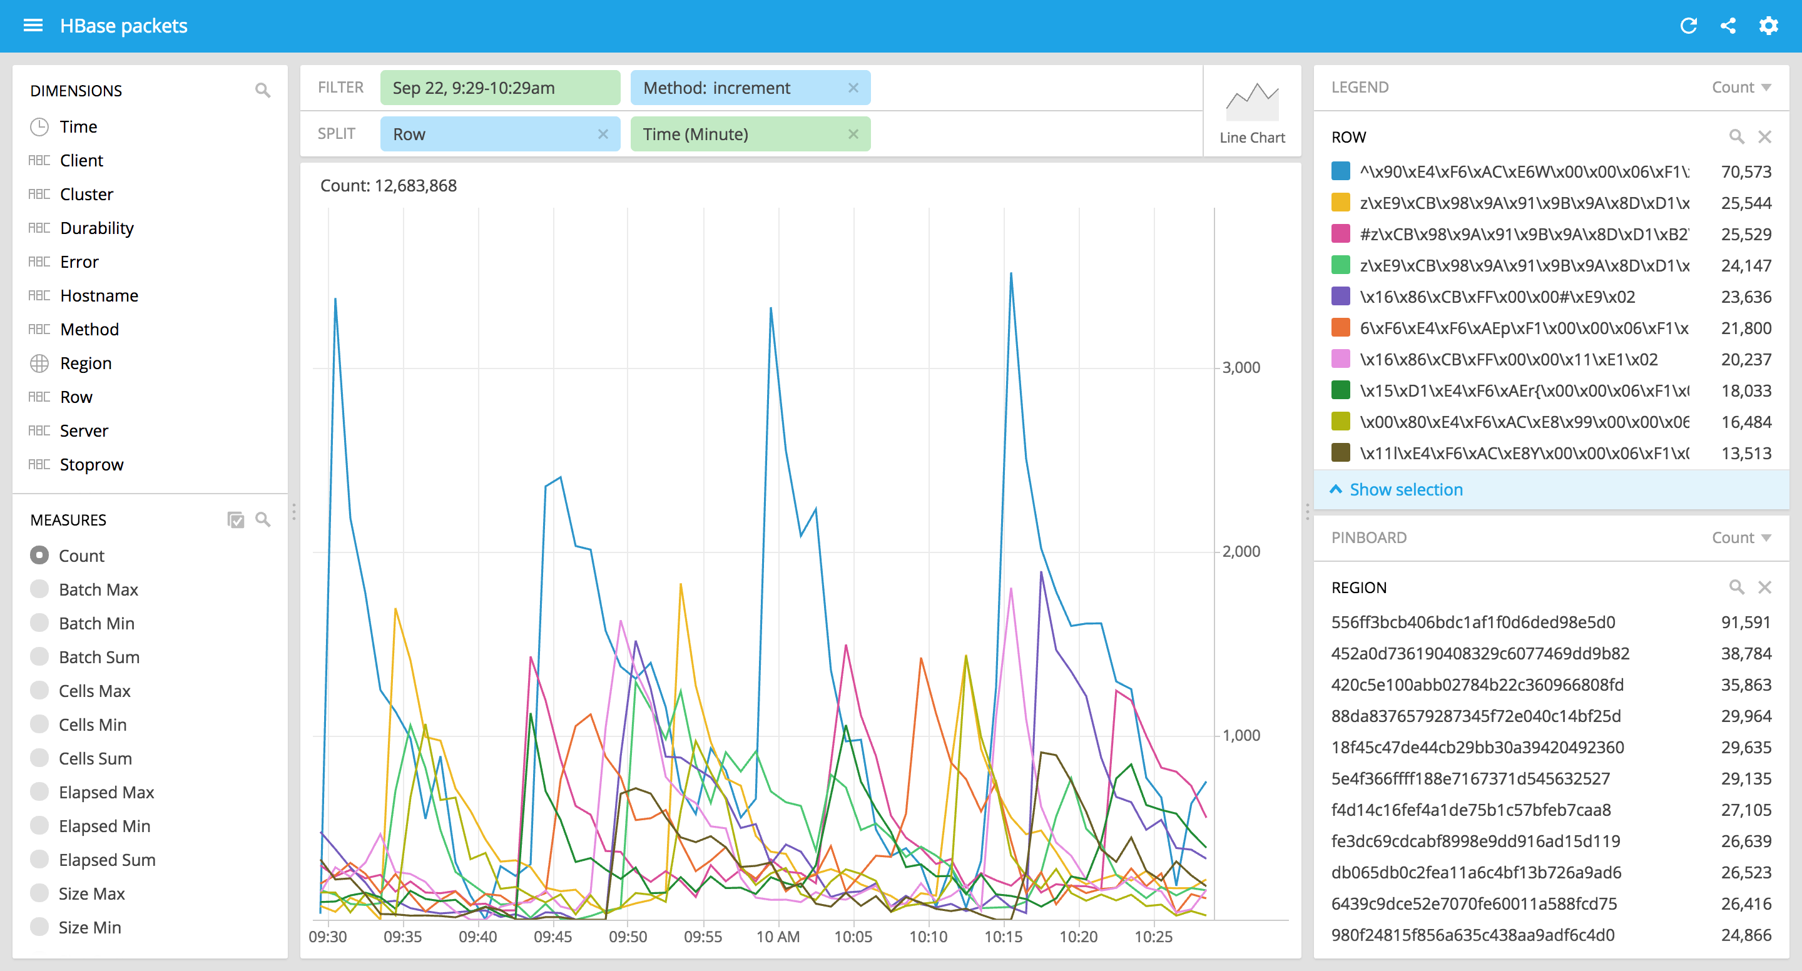This screenshot has height=971, width=1802.
Task: Click the search icon in MEASURES panel
Action: 263,519
